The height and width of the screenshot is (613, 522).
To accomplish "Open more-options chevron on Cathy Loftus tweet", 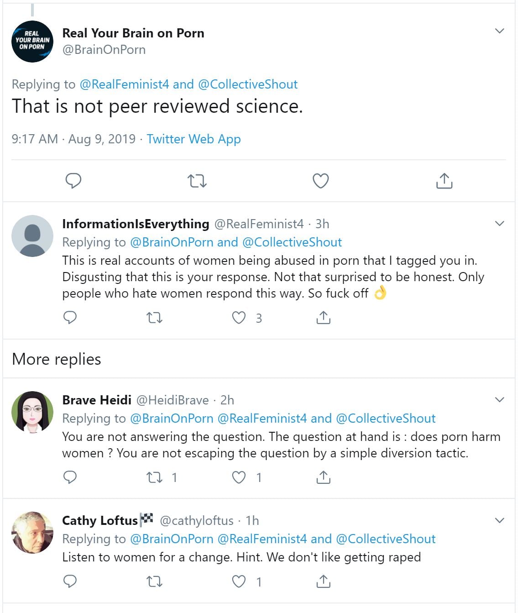I will tap(500, 520).
